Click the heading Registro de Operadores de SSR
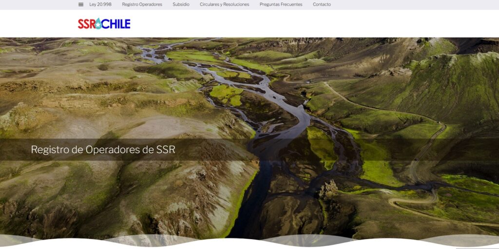 coord(103,150)
